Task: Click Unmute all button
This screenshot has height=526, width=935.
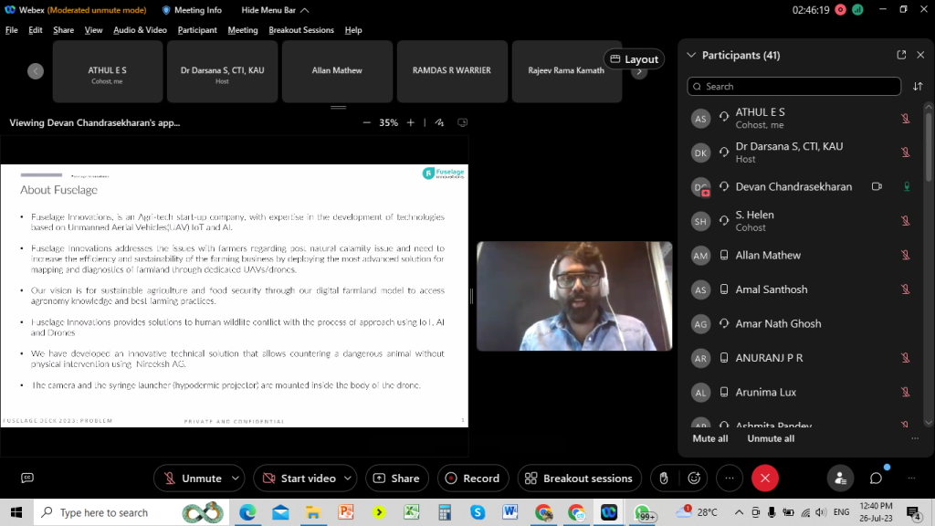Action: 771,438
